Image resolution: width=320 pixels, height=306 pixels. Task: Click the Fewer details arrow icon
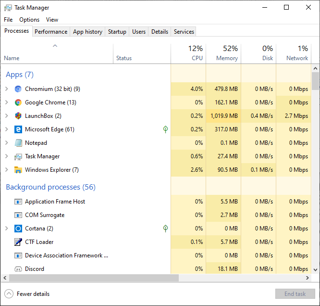(x=9, y=294)
